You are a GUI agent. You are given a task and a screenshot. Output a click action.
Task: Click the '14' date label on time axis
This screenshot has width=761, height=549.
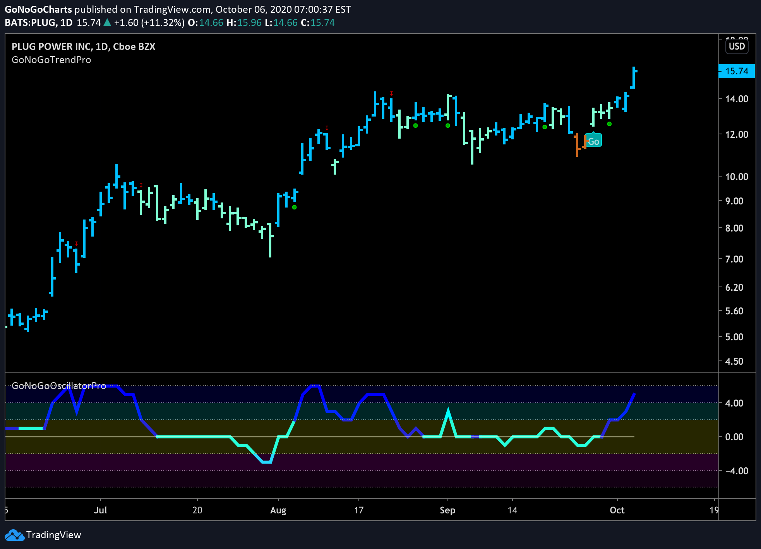(512, 510)
